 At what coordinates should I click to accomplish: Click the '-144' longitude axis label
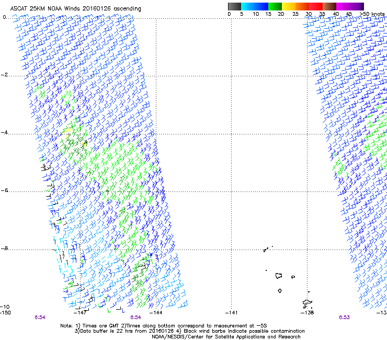(x=156, y=313)
